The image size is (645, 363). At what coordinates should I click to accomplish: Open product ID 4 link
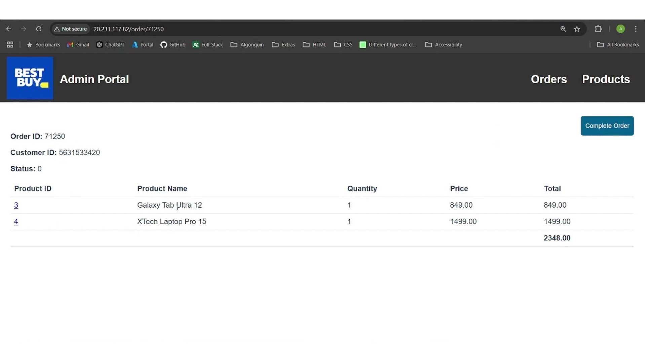click(x=16, y=222)
